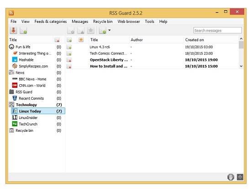
Task: Click the 18/10/2015 15:00 date cell
Action: tap(201, 66)
